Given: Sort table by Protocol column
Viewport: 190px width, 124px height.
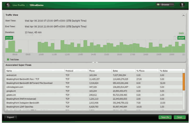Looking at the screenshot, I should pyautogui.click(x=69, y=71).
